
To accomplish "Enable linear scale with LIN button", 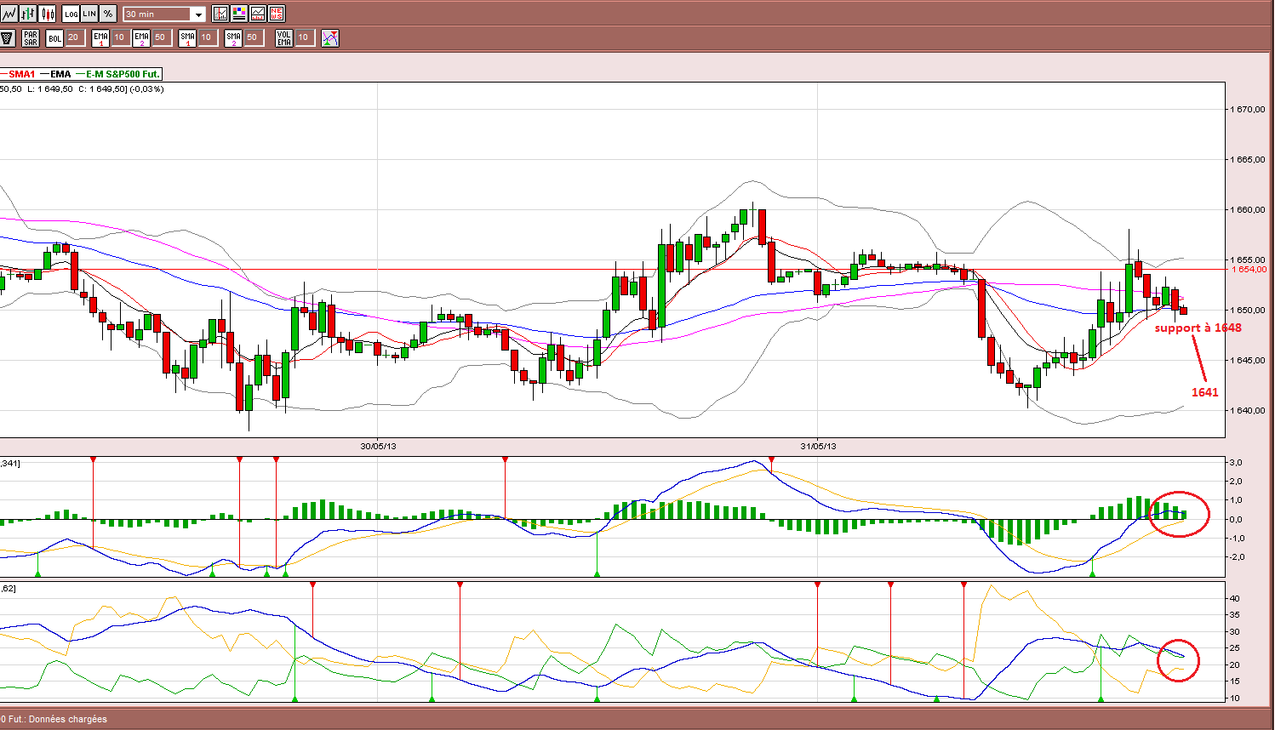I will click(89, 14).
